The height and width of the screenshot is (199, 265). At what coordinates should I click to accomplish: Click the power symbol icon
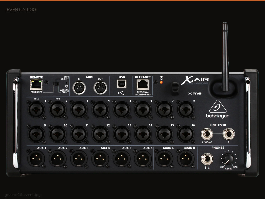click(161, 78)
